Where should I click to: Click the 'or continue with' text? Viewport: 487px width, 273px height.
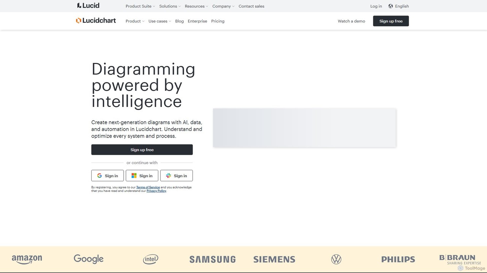point(142,163)
